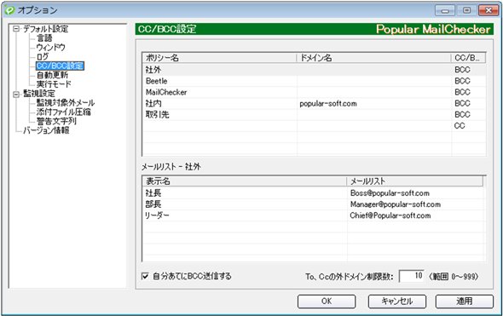503x316 pixels.
Task: Select the リーダー mail list row
Action: 313,215
